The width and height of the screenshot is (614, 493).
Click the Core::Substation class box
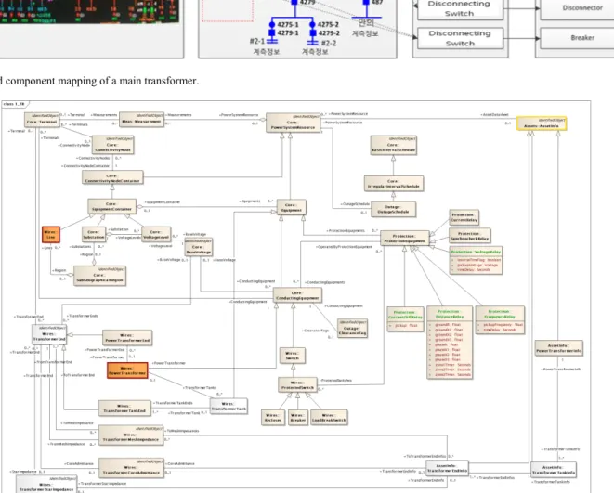pos(94,234)
